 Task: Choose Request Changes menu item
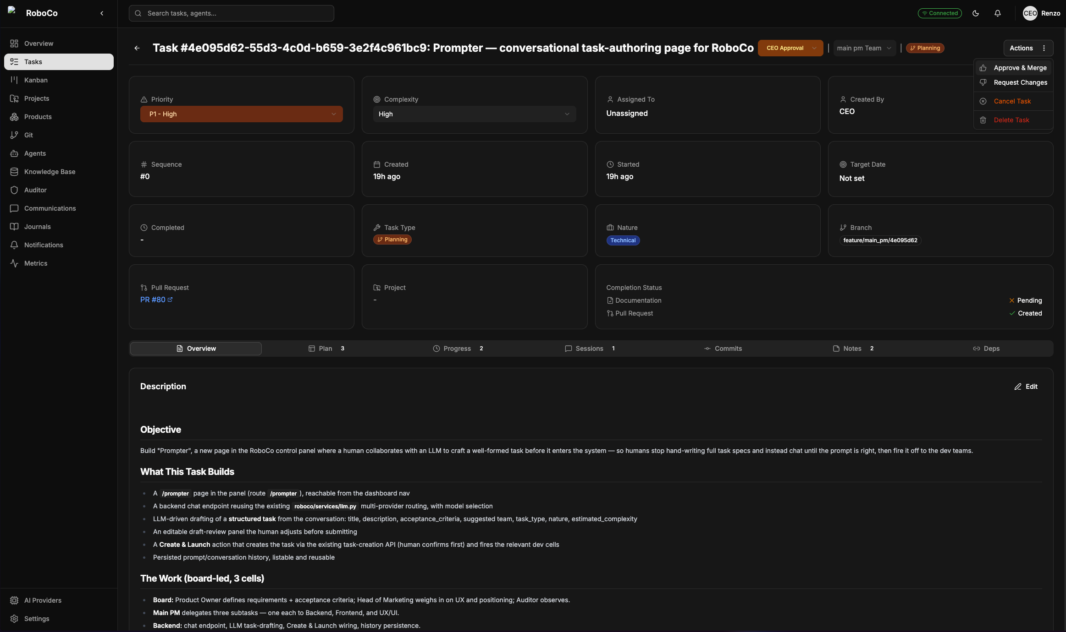click(1013, 82)
